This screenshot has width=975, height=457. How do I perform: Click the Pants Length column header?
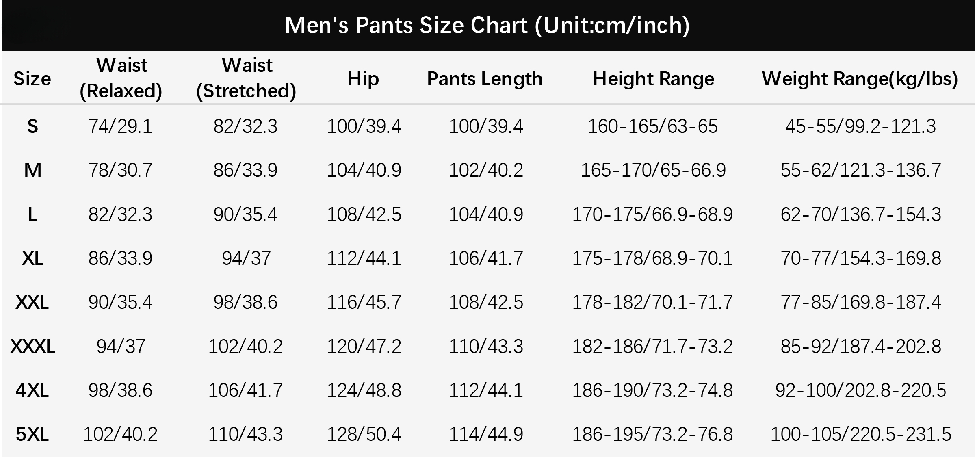click(x=485, y=78)
